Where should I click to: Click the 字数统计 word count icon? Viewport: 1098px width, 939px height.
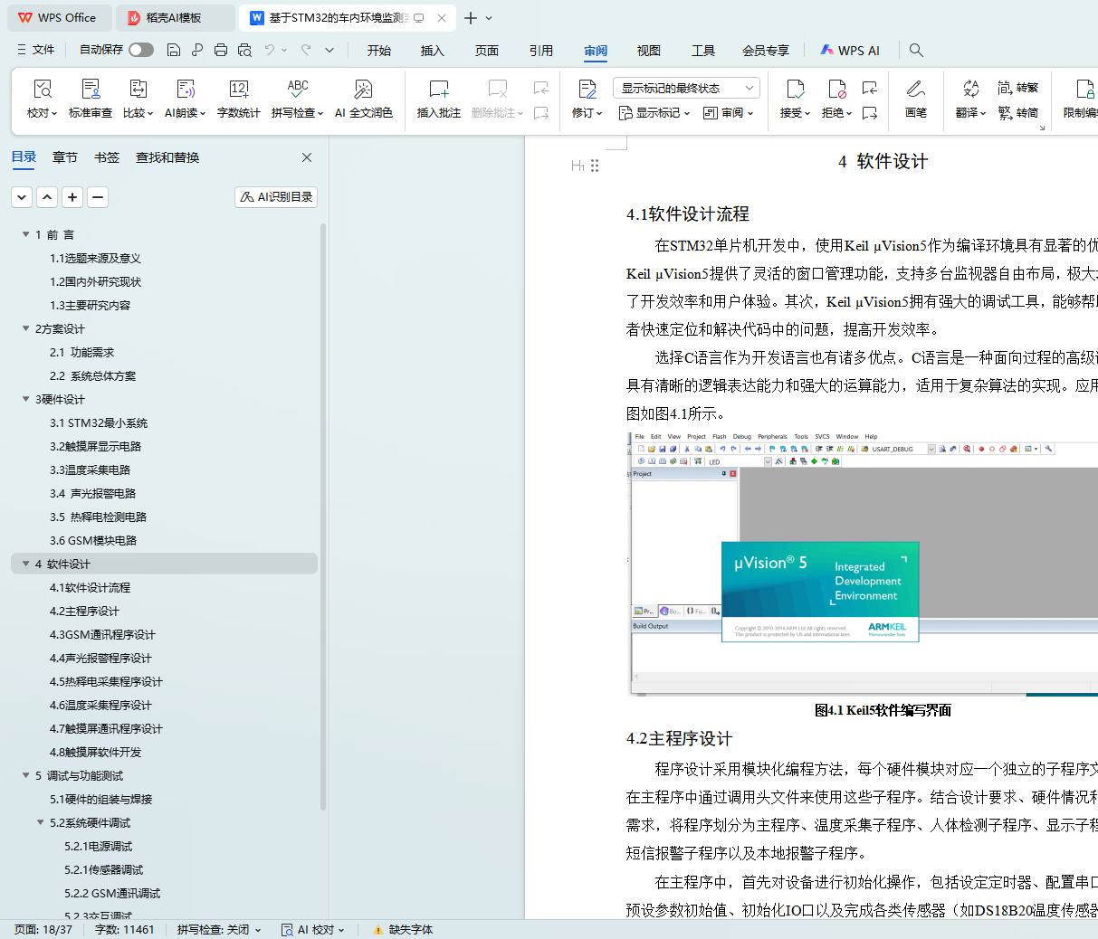pos(238,90)
